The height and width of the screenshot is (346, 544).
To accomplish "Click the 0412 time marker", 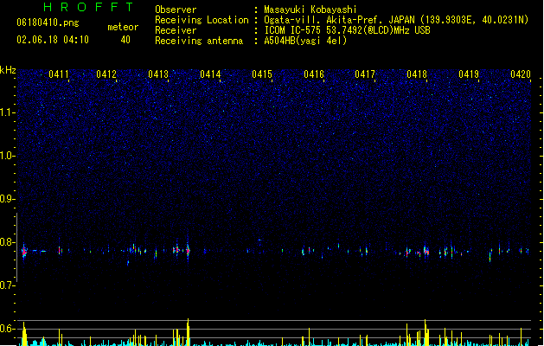I will click(106, 74).
